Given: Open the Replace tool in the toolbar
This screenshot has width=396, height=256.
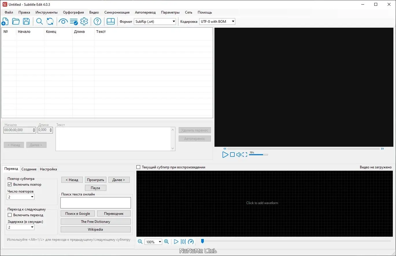Looking at the screenshot, I should [x=50, y=21].
